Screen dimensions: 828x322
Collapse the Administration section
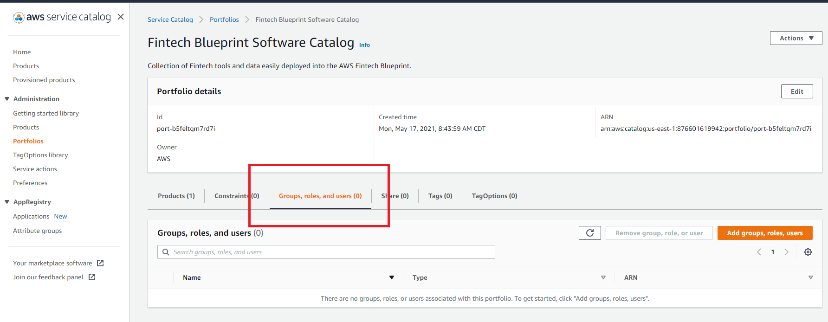click(x=7, y=99)
